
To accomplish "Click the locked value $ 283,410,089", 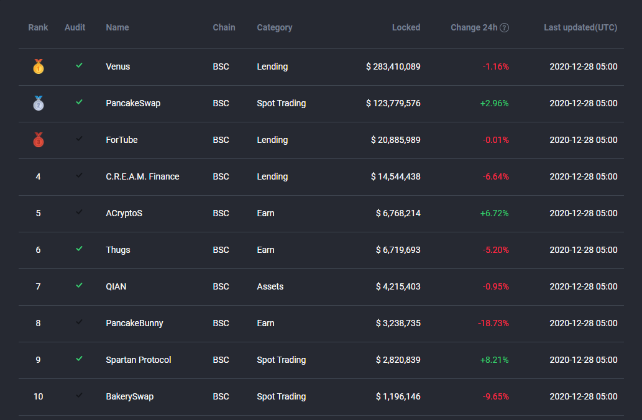I will pyautogui.click(x=393, y=66).
